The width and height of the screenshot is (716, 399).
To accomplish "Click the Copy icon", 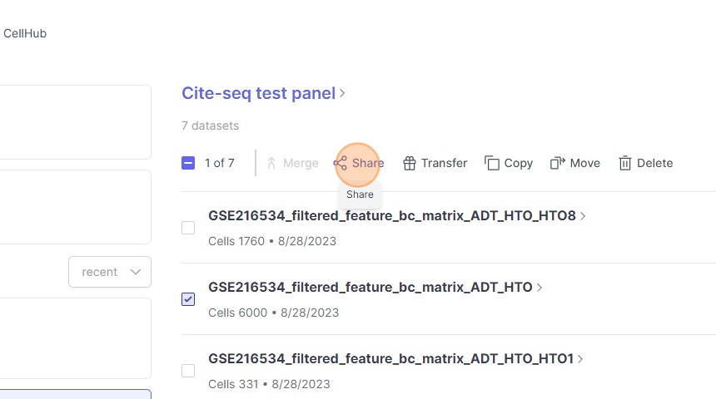I will (492, 163).
